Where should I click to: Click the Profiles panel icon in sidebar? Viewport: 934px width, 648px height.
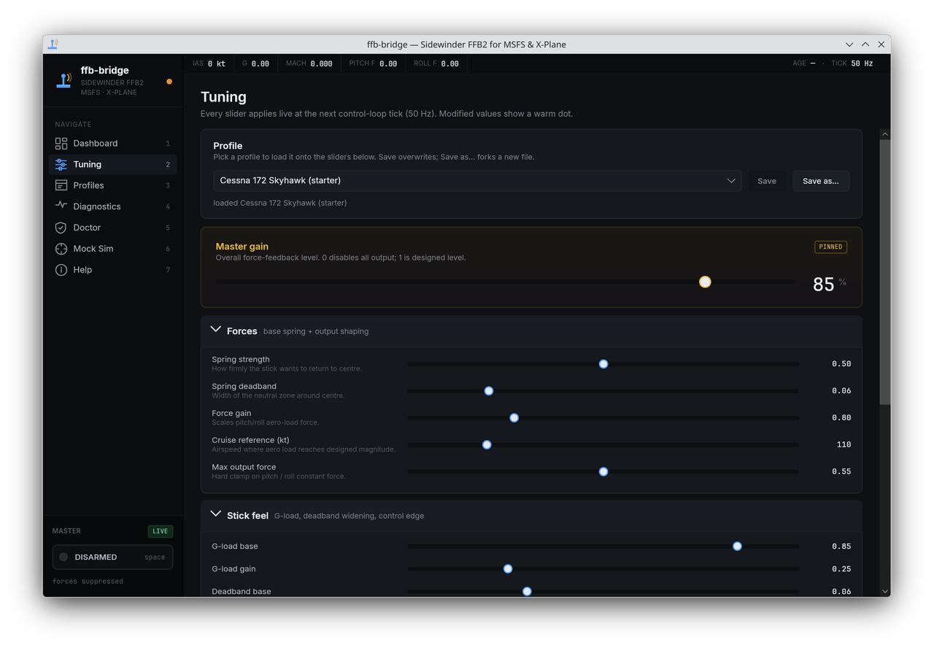(x=61, y=186)
